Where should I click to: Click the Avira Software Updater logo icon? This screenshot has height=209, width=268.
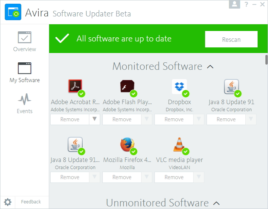13,12
